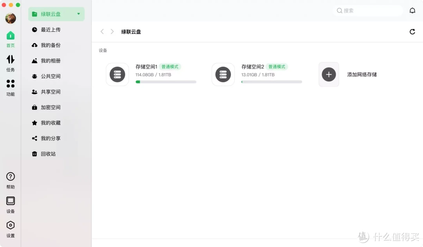Screen dimensions: 423x247
Task: Click the plus icon for network storage
Action: [329, 74]
